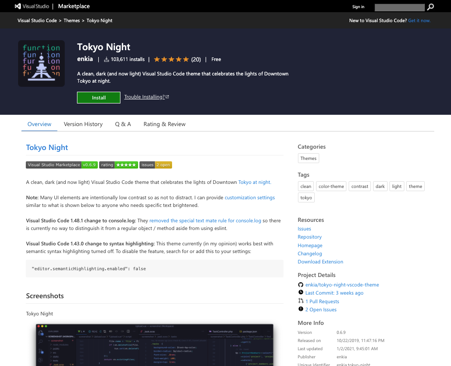
Task: Open the Q & A tab
Action: (x=123, y=124)
